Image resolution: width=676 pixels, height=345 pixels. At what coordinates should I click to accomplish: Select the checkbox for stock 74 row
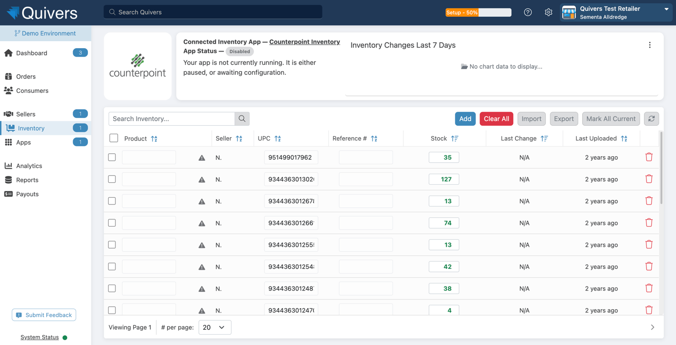112,223
